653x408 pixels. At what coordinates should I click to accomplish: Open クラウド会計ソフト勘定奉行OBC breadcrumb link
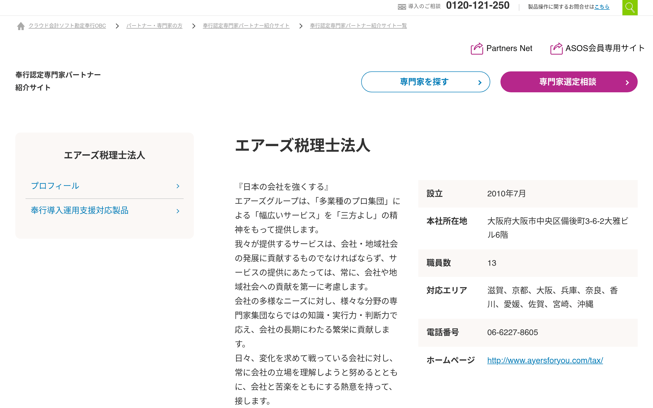coord(67,26)
